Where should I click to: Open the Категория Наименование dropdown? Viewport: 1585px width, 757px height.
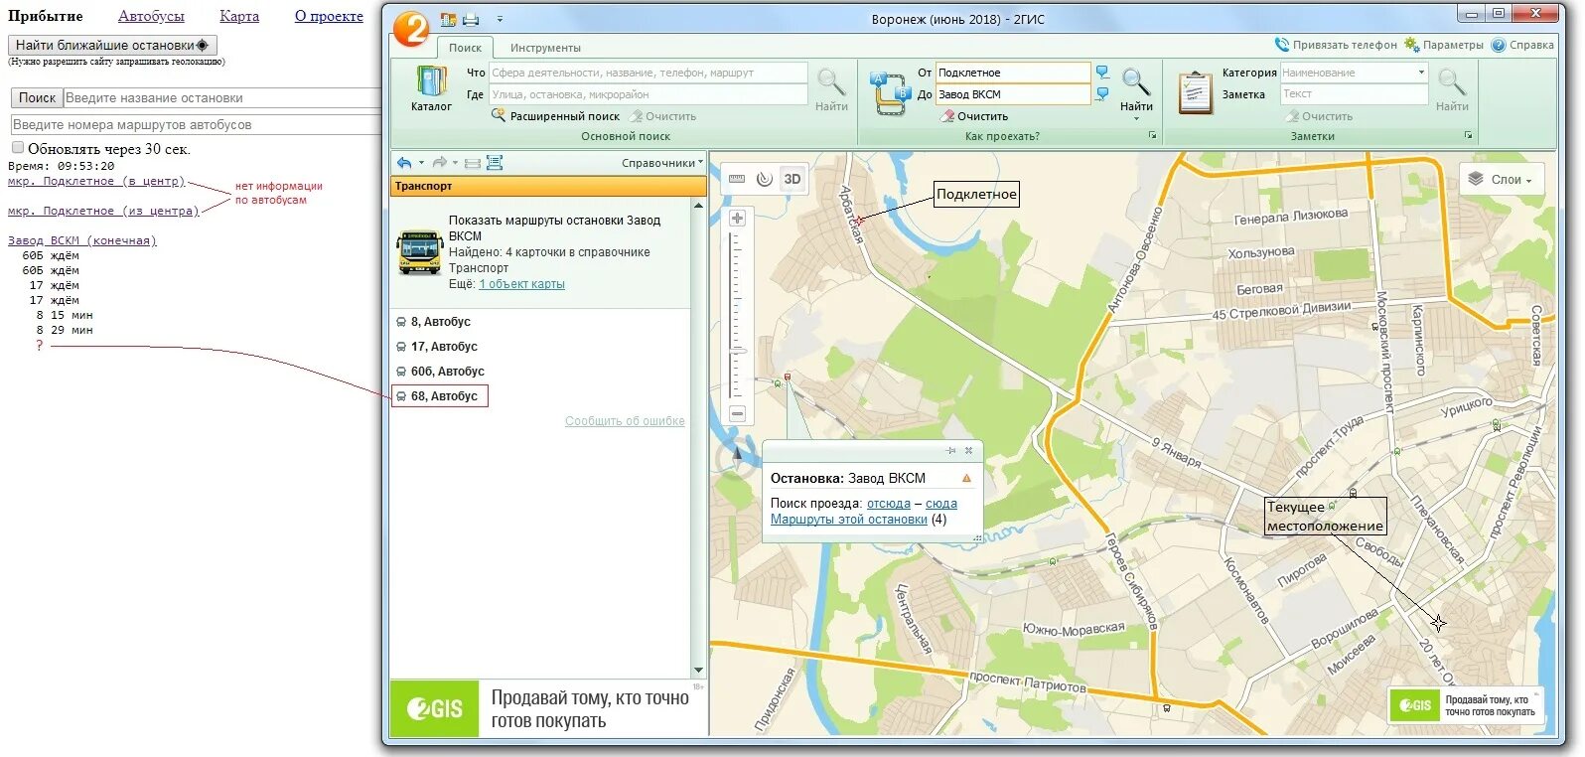point(1421,73)
